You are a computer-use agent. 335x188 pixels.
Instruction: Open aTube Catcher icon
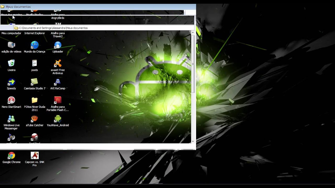coord(35,119)
